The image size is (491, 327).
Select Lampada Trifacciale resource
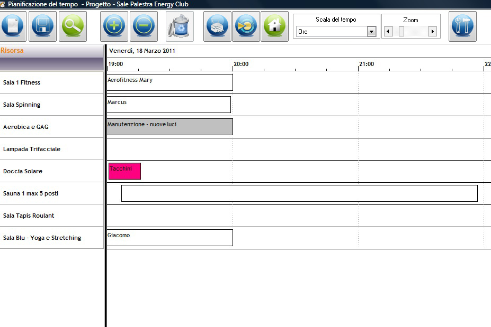52,149
